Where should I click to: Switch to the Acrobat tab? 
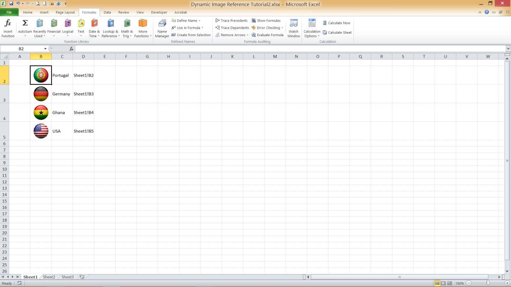click(181, 12)
